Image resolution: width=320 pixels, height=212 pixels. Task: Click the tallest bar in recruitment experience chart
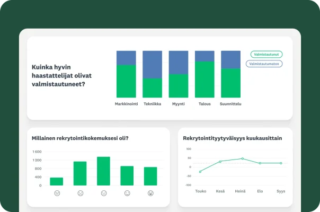tap(104, 171)
